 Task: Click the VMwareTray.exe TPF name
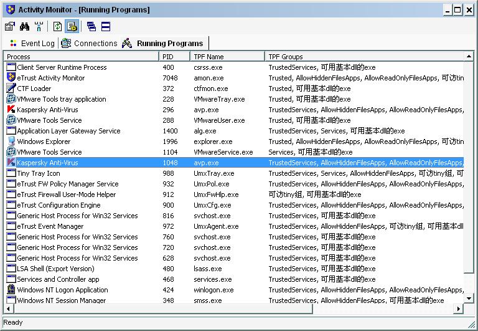219,99
